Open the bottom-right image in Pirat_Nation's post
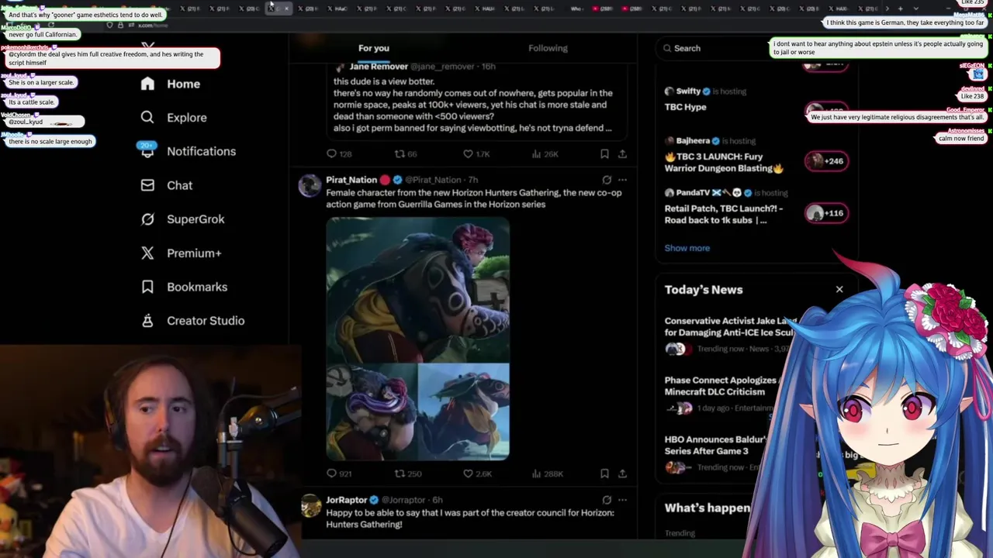The width and height of the screenshot is (993, 558). [464, 412]
